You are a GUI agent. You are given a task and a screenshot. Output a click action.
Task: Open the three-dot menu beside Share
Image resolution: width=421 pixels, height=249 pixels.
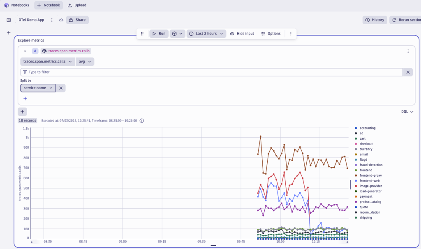click(51, 20)
